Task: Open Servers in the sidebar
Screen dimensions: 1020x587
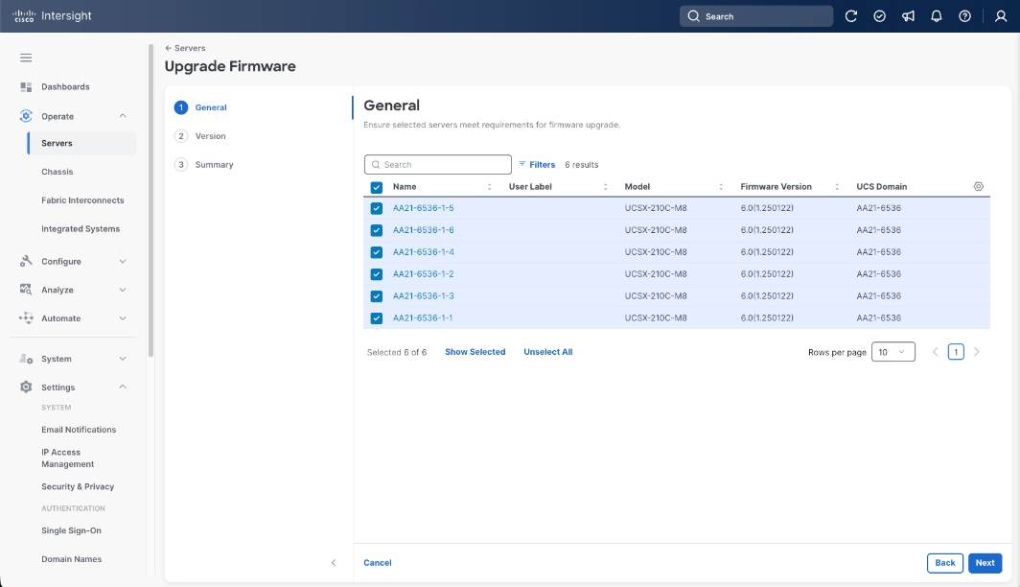Action: click(x=82, y=143)
